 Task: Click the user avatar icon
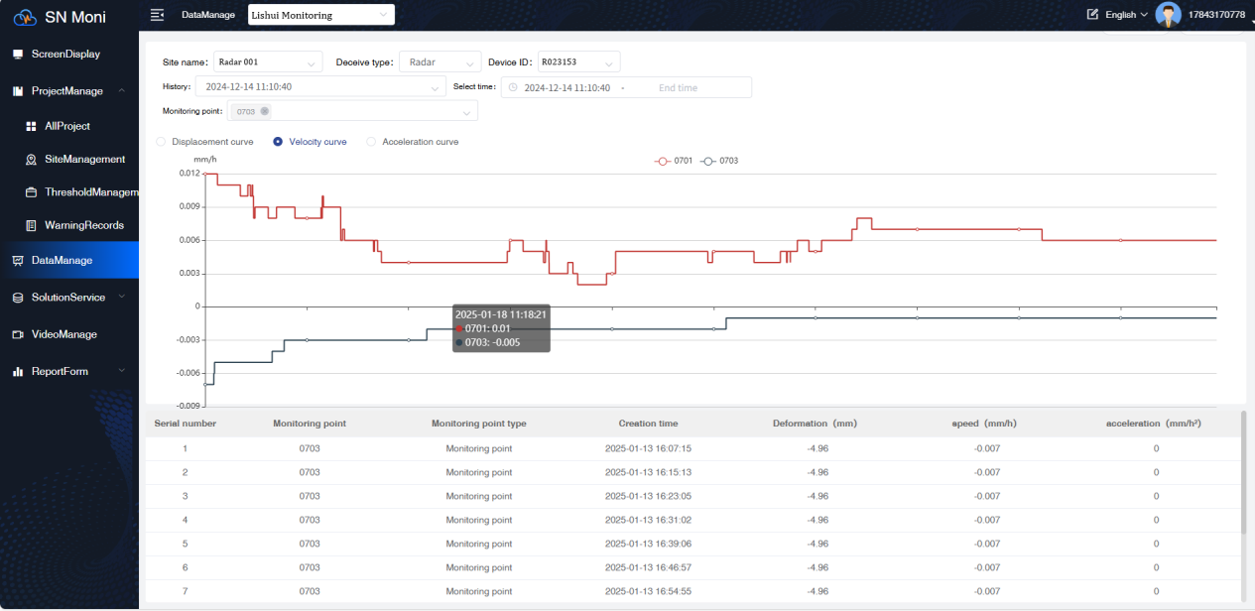(x=1169, y=15)
